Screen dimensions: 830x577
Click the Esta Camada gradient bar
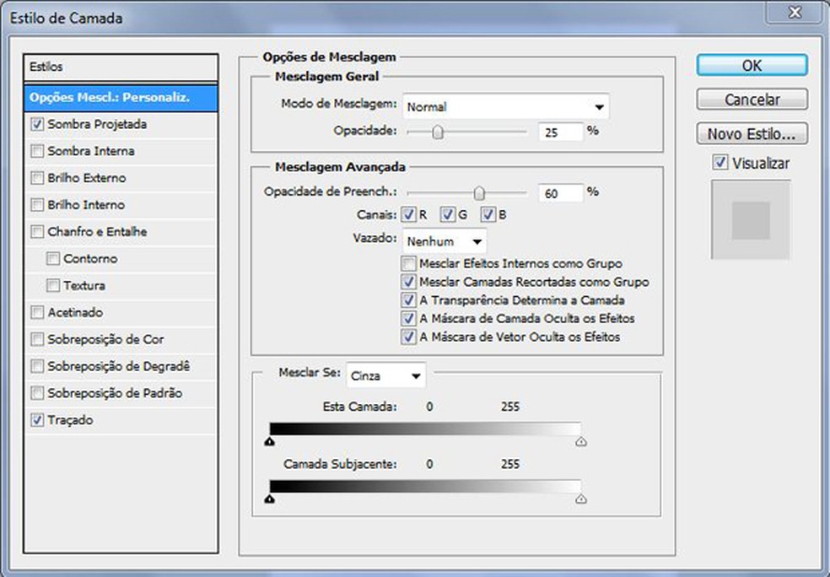tap(425, 429)
